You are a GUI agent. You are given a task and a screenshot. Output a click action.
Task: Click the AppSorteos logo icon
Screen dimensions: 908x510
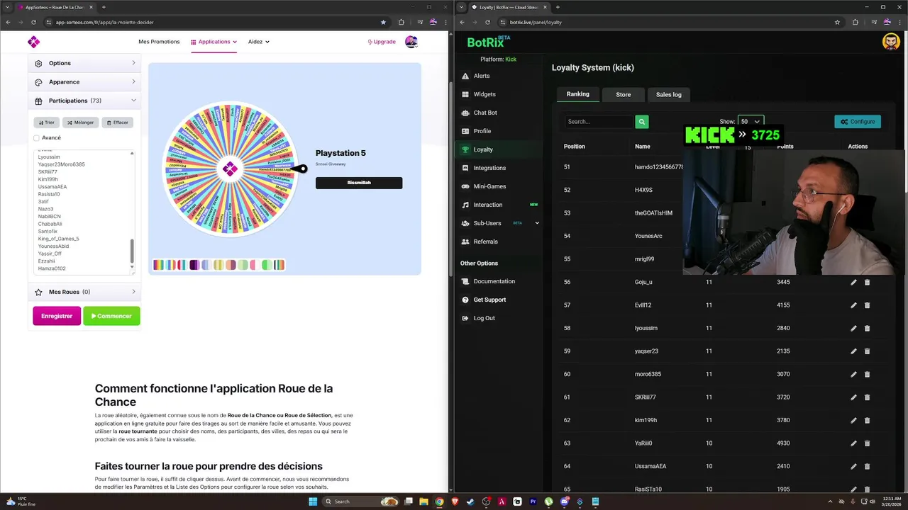[33, 42]
